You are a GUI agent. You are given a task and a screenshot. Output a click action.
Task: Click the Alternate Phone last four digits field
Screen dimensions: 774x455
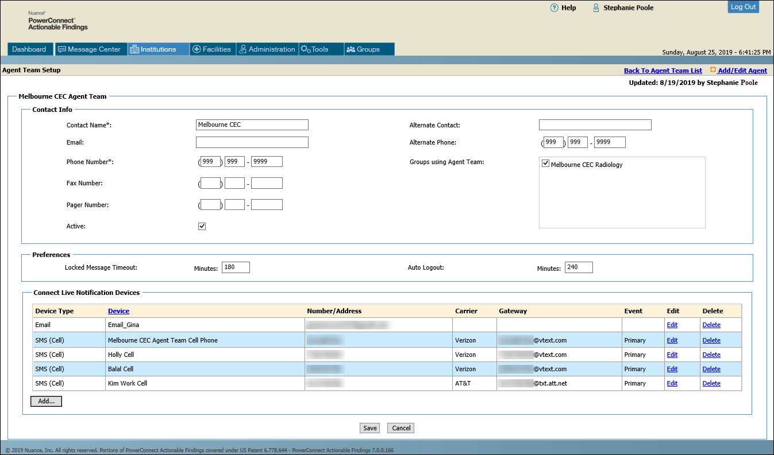click(x=610, y=142)
